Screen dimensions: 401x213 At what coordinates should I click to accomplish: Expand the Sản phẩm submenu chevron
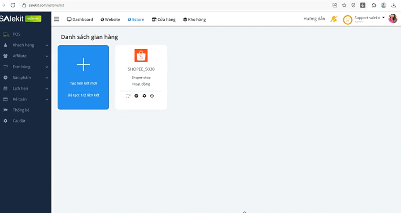tap(47, 78)
